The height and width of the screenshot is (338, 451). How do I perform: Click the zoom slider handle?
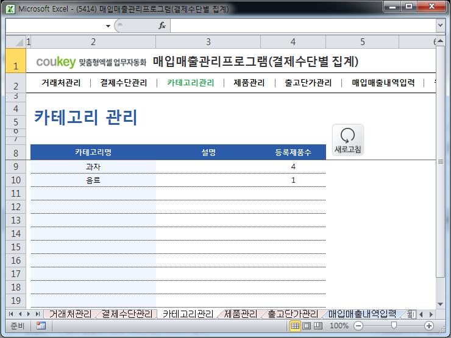click(x=394, y=325)
